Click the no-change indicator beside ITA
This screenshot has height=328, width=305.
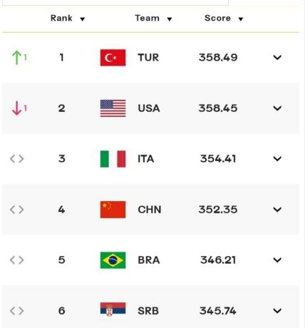(17, 158)
